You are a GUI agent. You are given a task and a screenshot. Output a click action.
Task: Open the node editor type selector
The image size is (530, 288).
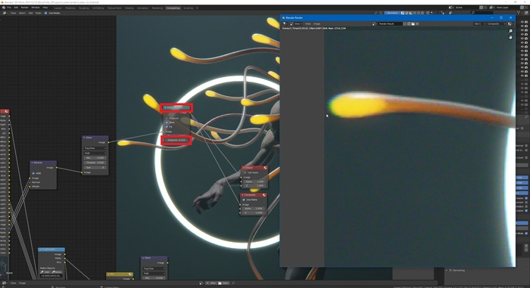tap(5, 13)
